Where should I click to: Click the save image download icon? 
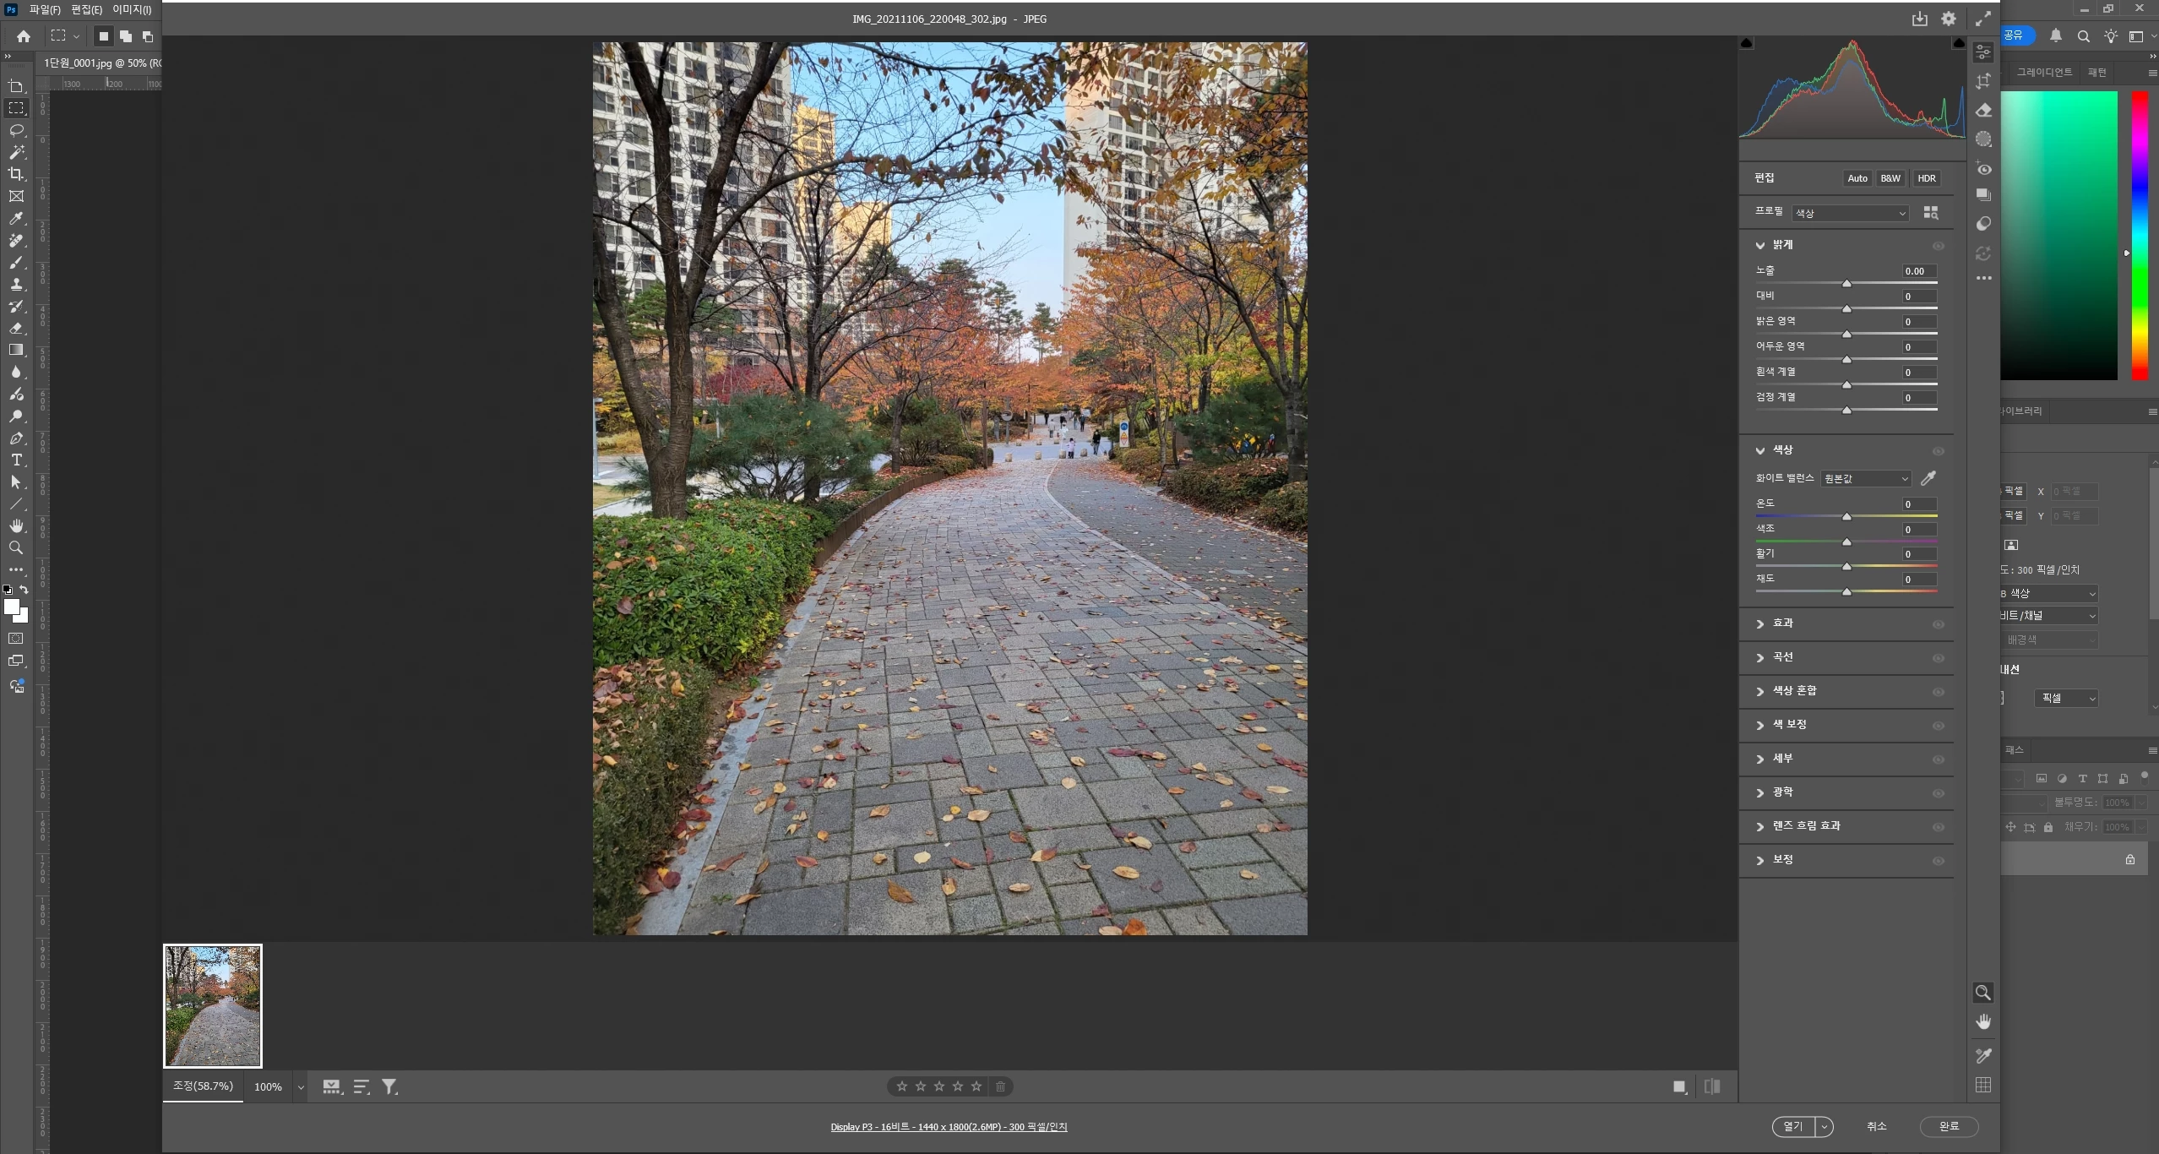(x=1920, y=19)
